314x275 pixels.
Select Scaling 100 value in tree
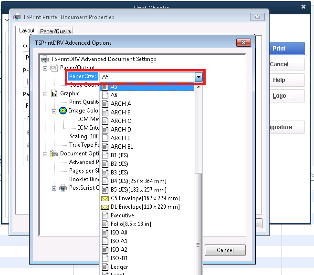[94, 136]
